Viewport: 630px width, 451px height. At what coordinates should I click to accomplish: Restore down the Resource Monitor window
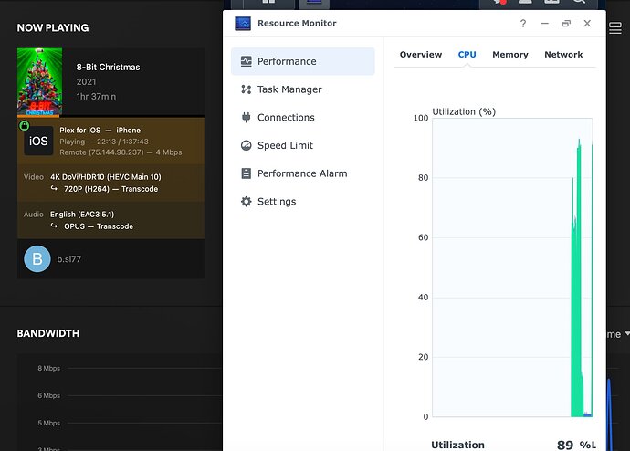coord(566,24)
